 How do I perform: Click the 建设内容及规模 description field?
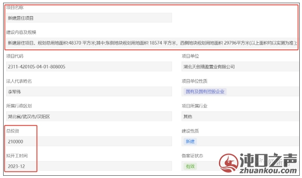[152, 43]
